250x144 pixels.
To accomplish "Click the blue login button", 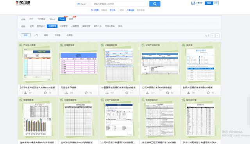I will coord(209,3).
